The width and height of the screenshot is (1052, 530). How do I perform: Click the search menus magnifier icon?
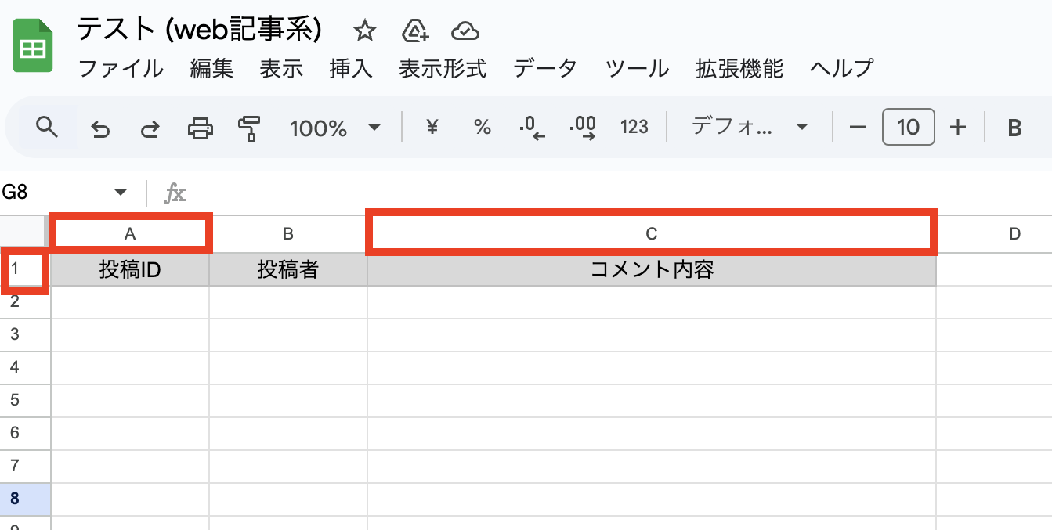coord(48,127)
